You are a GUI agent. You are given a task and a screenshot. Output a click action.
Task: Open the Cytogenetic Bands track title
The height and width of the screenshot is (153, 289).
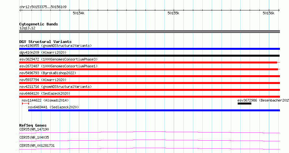(x=39, y=24)
